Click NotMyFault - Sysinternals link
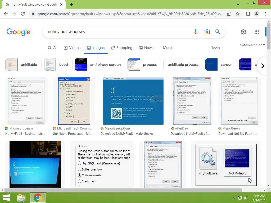271x203 pixels. coord(25,133)
